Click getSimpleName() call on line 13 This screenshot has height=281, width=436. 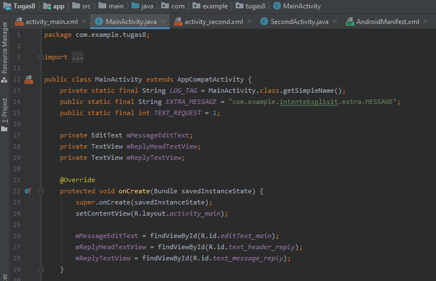312,91
